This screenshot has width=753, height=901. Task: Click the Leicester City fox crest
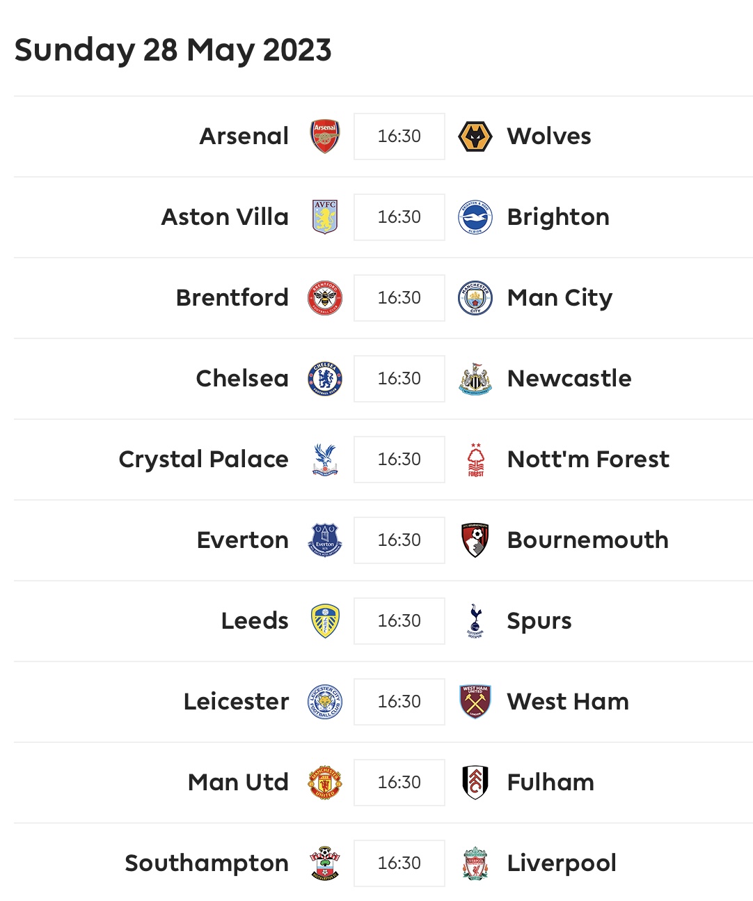pyautogui.click(x=325, y=702)
